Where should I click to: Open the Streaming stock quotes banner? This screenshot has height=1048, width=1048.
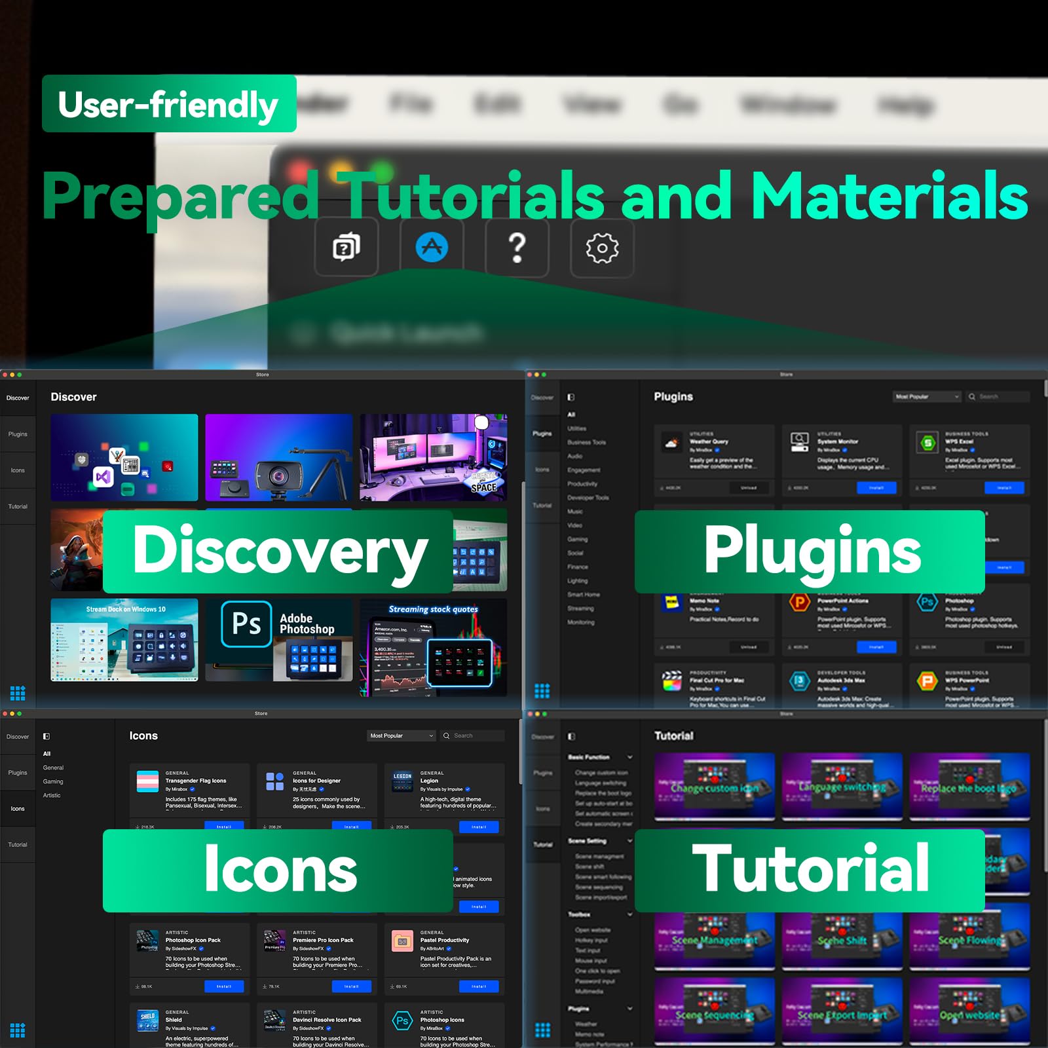[x=434, y=647]
